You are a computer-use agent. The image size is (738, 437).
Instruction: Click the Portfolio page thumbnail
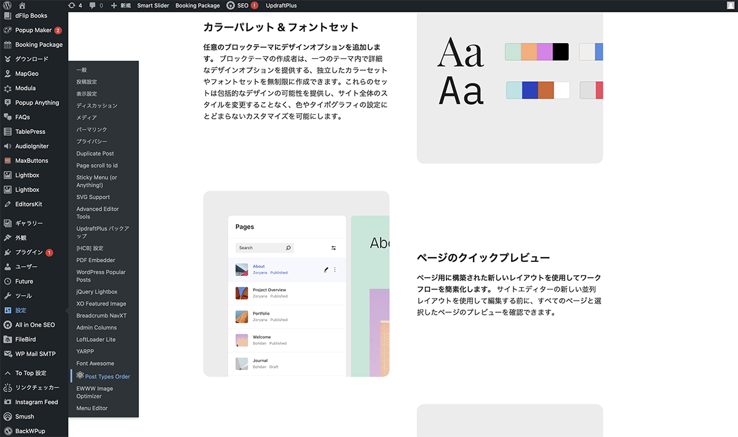tap(242, 317)
